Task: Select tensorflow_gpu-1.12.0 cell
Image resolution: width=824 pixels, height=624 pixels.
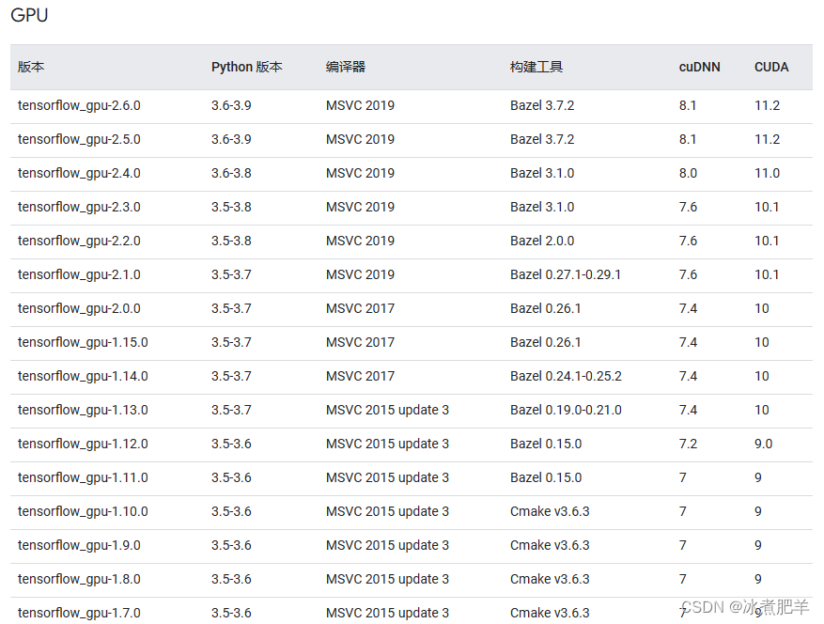Action: [x=83, y=444]
